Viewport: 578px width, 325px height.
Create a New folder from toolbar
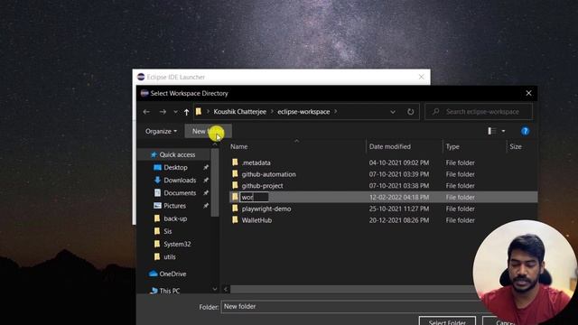pyautogui.click(x=208, y=131)
